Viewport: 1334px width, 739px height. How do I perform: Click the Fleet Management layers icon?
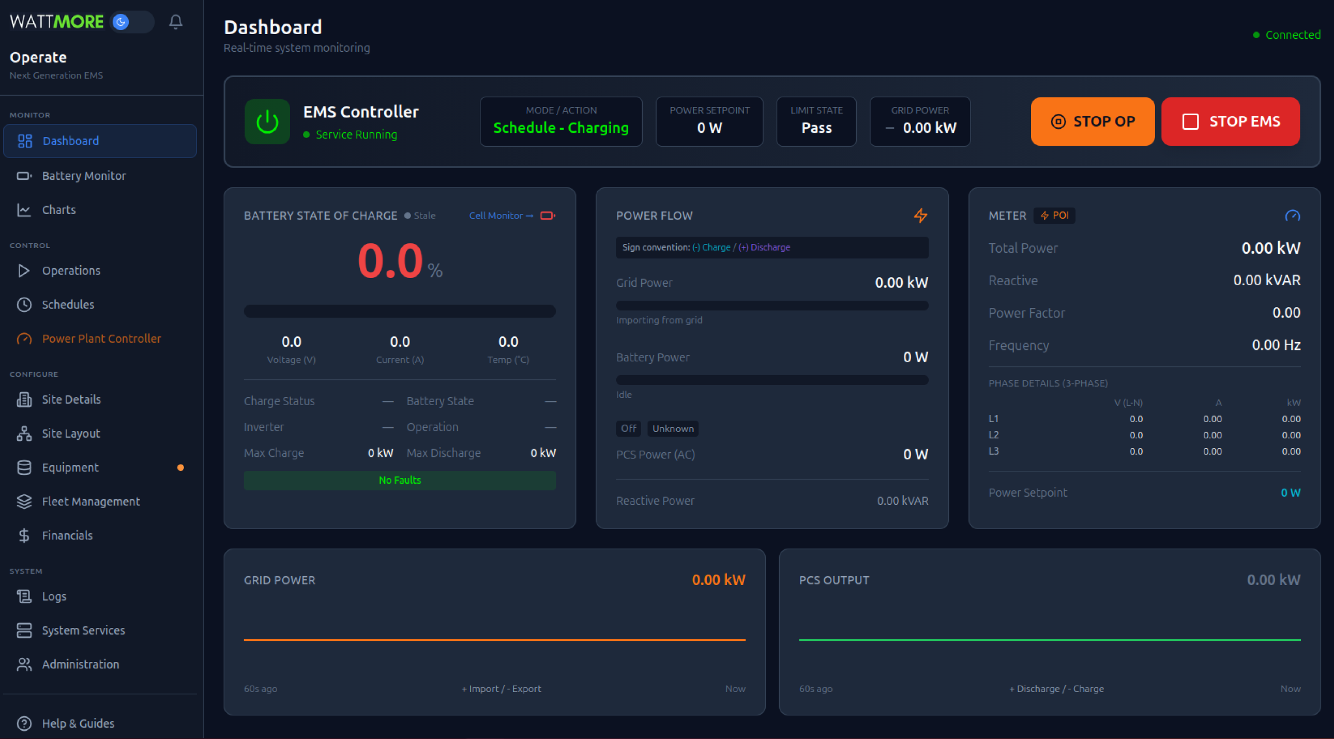[24, 502]
